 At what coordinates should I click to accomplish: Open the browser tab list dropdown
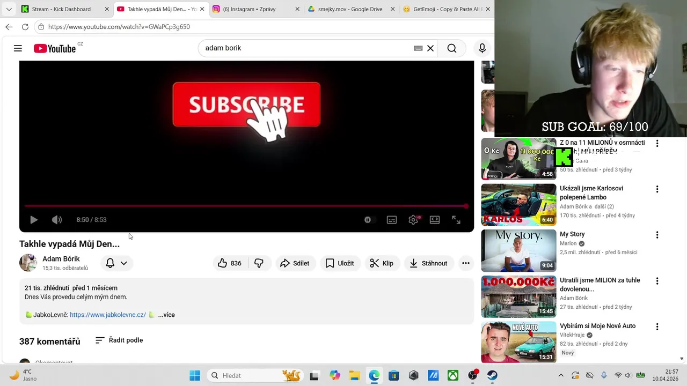(x=9, y=9)
